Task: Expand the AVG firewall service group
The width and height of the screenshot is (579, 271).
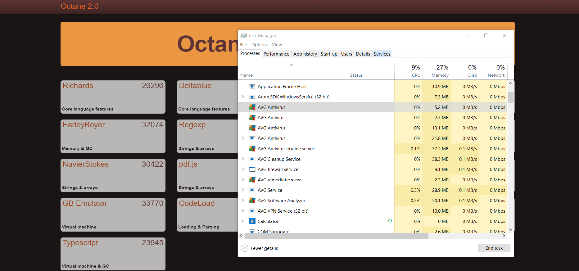Action: (243, 169)
